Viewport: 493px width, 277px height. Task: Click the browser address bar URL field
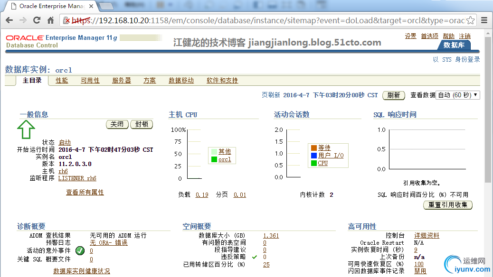267,20
